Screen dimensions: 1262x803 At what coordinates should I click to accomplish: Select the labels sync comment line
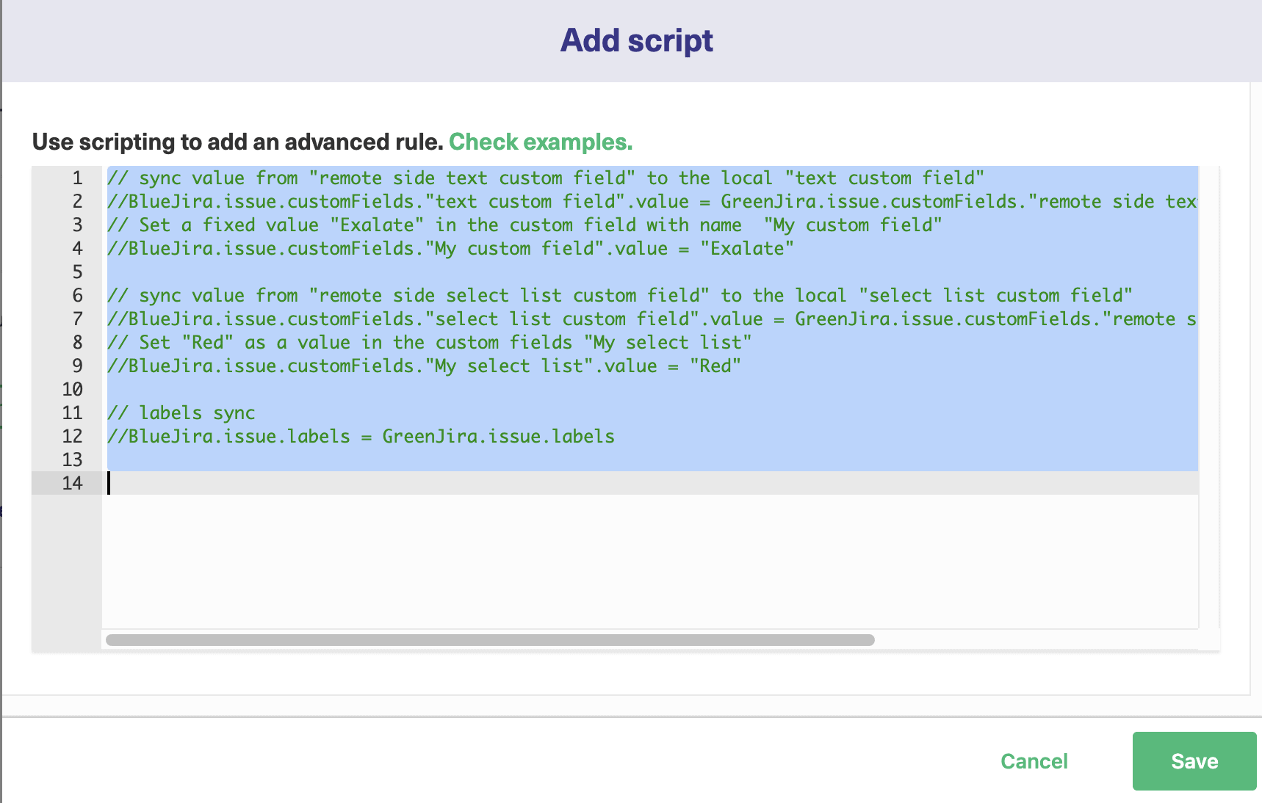pyautogui.click(x=181, y=413)
